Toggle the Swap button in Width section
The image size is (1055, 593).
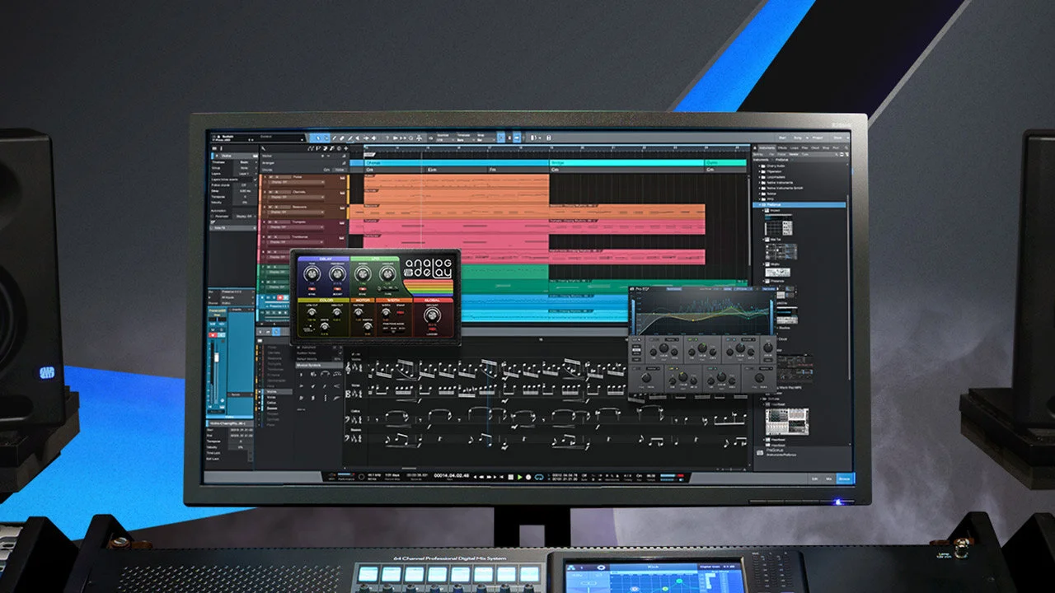(x=401, y=312)
